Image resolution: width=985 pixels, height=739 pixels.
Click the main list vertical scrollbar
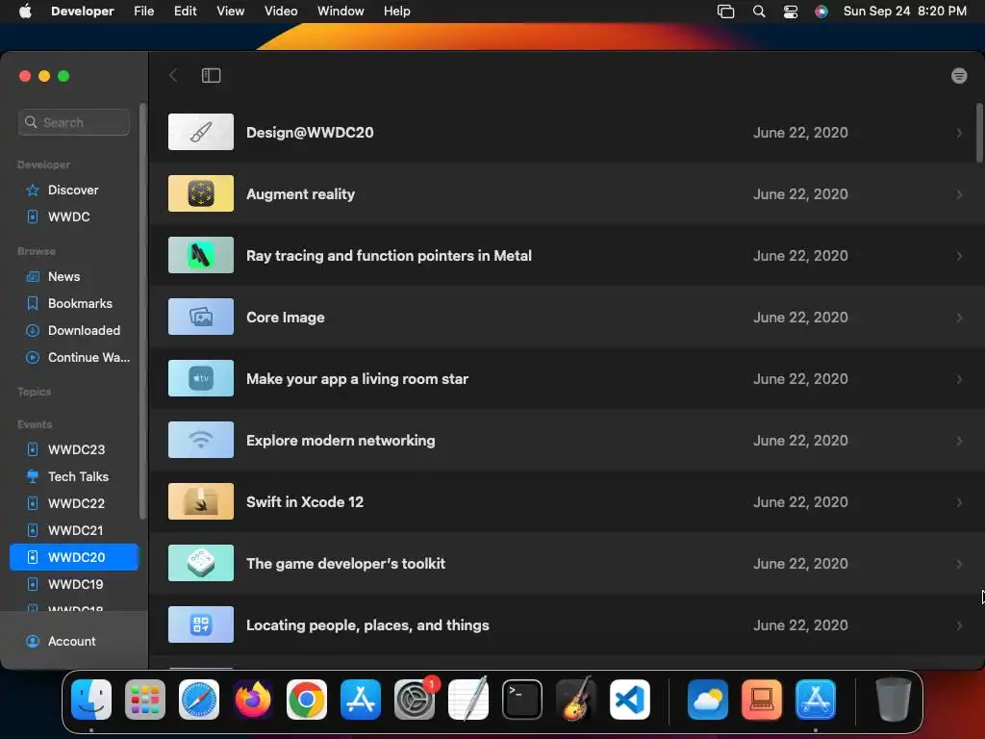tap(979, 133)
